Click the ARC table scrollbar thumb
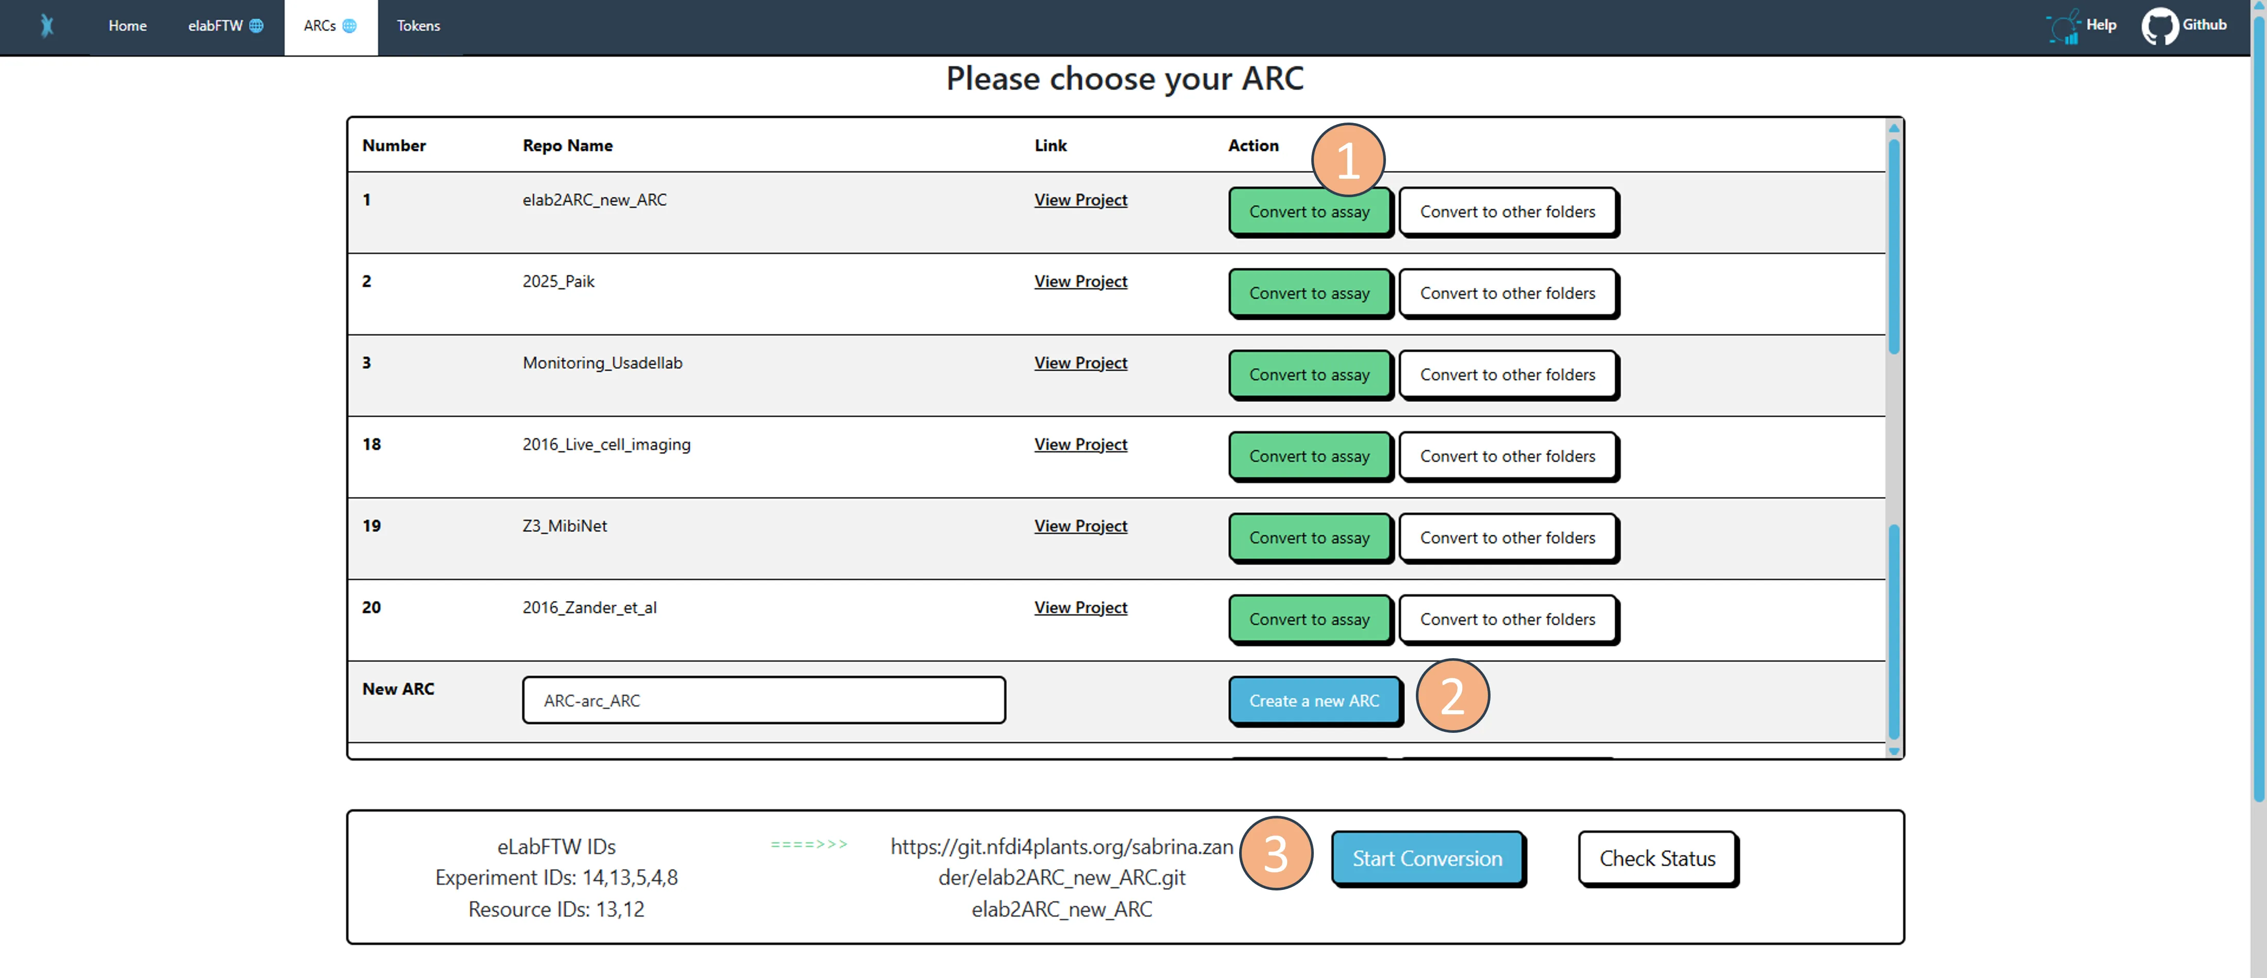The width and height of the screenshot is (2267, 978). [x=1894, y=246]
